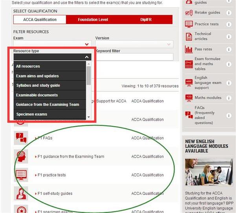Click the dropdown list scroll up arrow
The height and width of the screenshot is (213, 236).
pyautogui.click(x=89, y=64)
